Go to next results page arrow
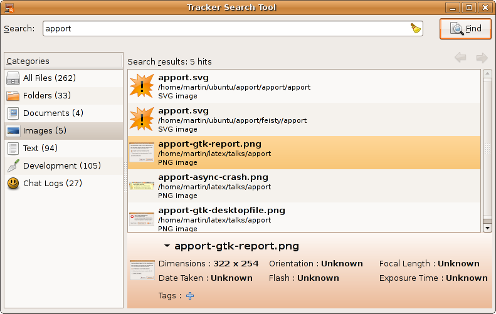Screen dimensions: 496x314 pos(482,58)
